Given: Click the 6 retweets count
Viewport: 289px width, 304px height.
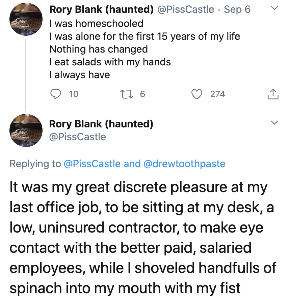Looking at the screenshot, I should (x=142, y=94).
